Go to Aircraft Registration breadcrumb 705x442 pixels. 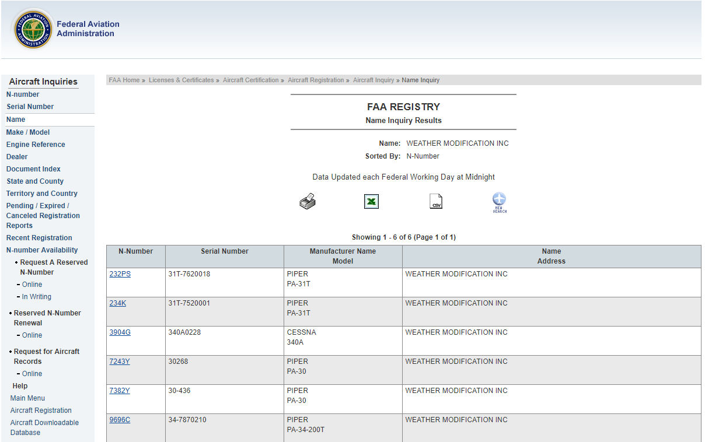coord(316,80)
